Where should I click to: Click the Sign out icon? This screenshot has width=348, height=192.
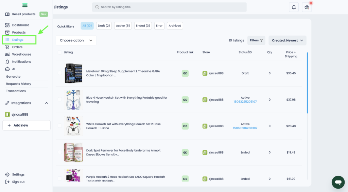point(7,182)
